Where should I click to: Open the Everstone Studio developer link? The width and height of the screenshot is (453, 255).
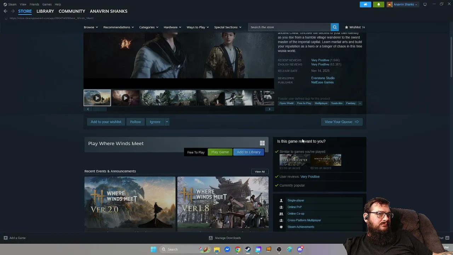click(x=323, y=78)
